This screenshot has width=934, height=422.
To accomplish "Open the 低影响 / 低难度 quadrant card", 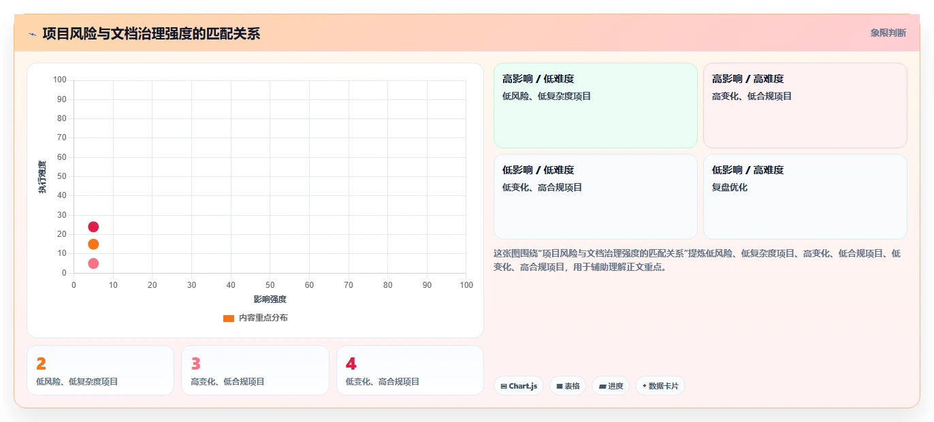I will [595, 197].
